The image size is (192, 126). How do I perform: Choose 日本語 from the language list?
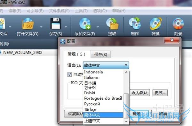click(x=103, y=83)
